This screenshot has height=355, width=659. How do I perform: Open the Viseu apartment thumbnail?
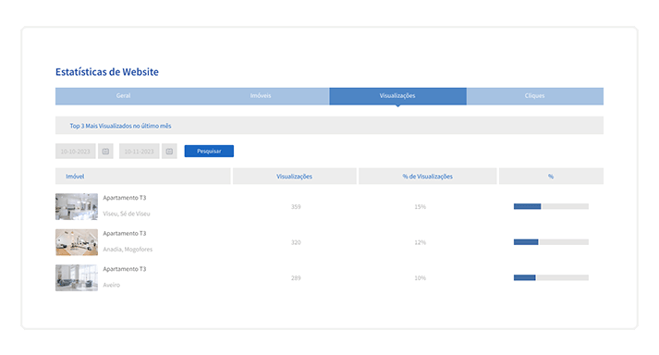coord(77,206)
